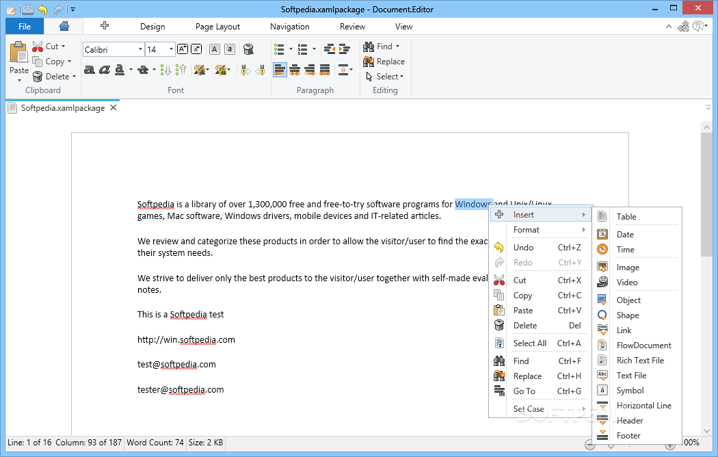Click the subscript icon with down arrow

165,70
